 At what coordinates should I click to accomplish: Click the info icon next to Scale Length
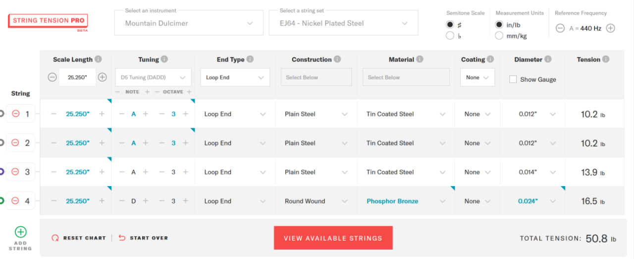(98, 59)
